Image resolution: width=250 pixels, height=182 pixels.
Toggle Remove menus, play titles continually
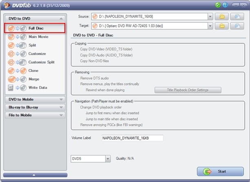click(x=110, y=84)
